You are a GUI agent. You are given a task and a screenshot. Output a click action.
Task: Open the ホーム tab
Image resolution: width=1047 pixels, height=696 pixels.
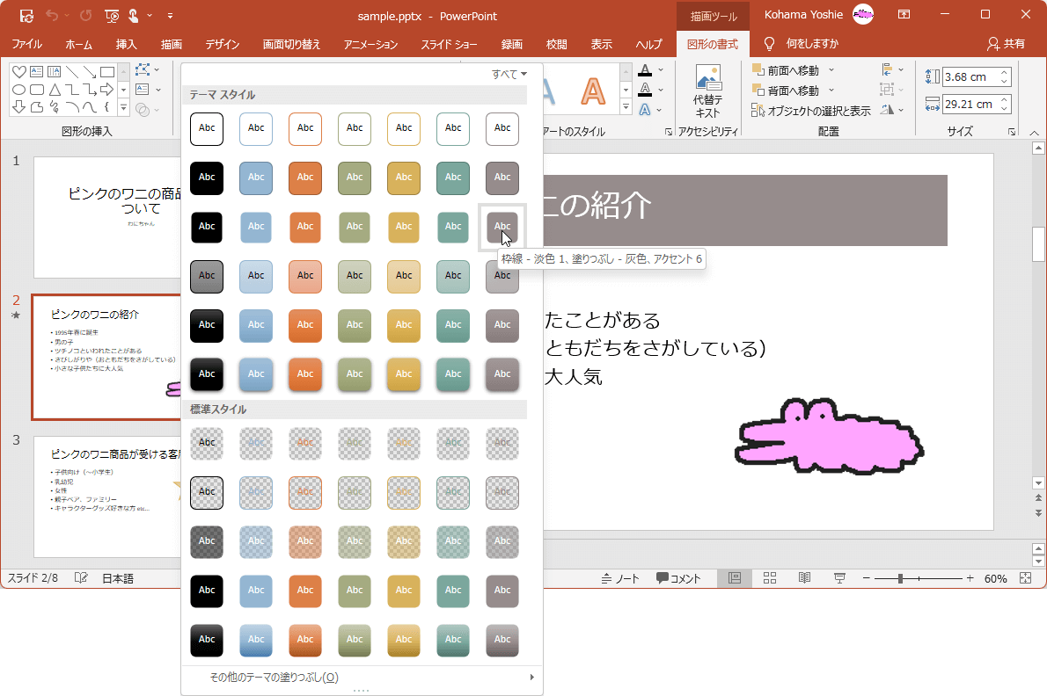pos(79,44)
